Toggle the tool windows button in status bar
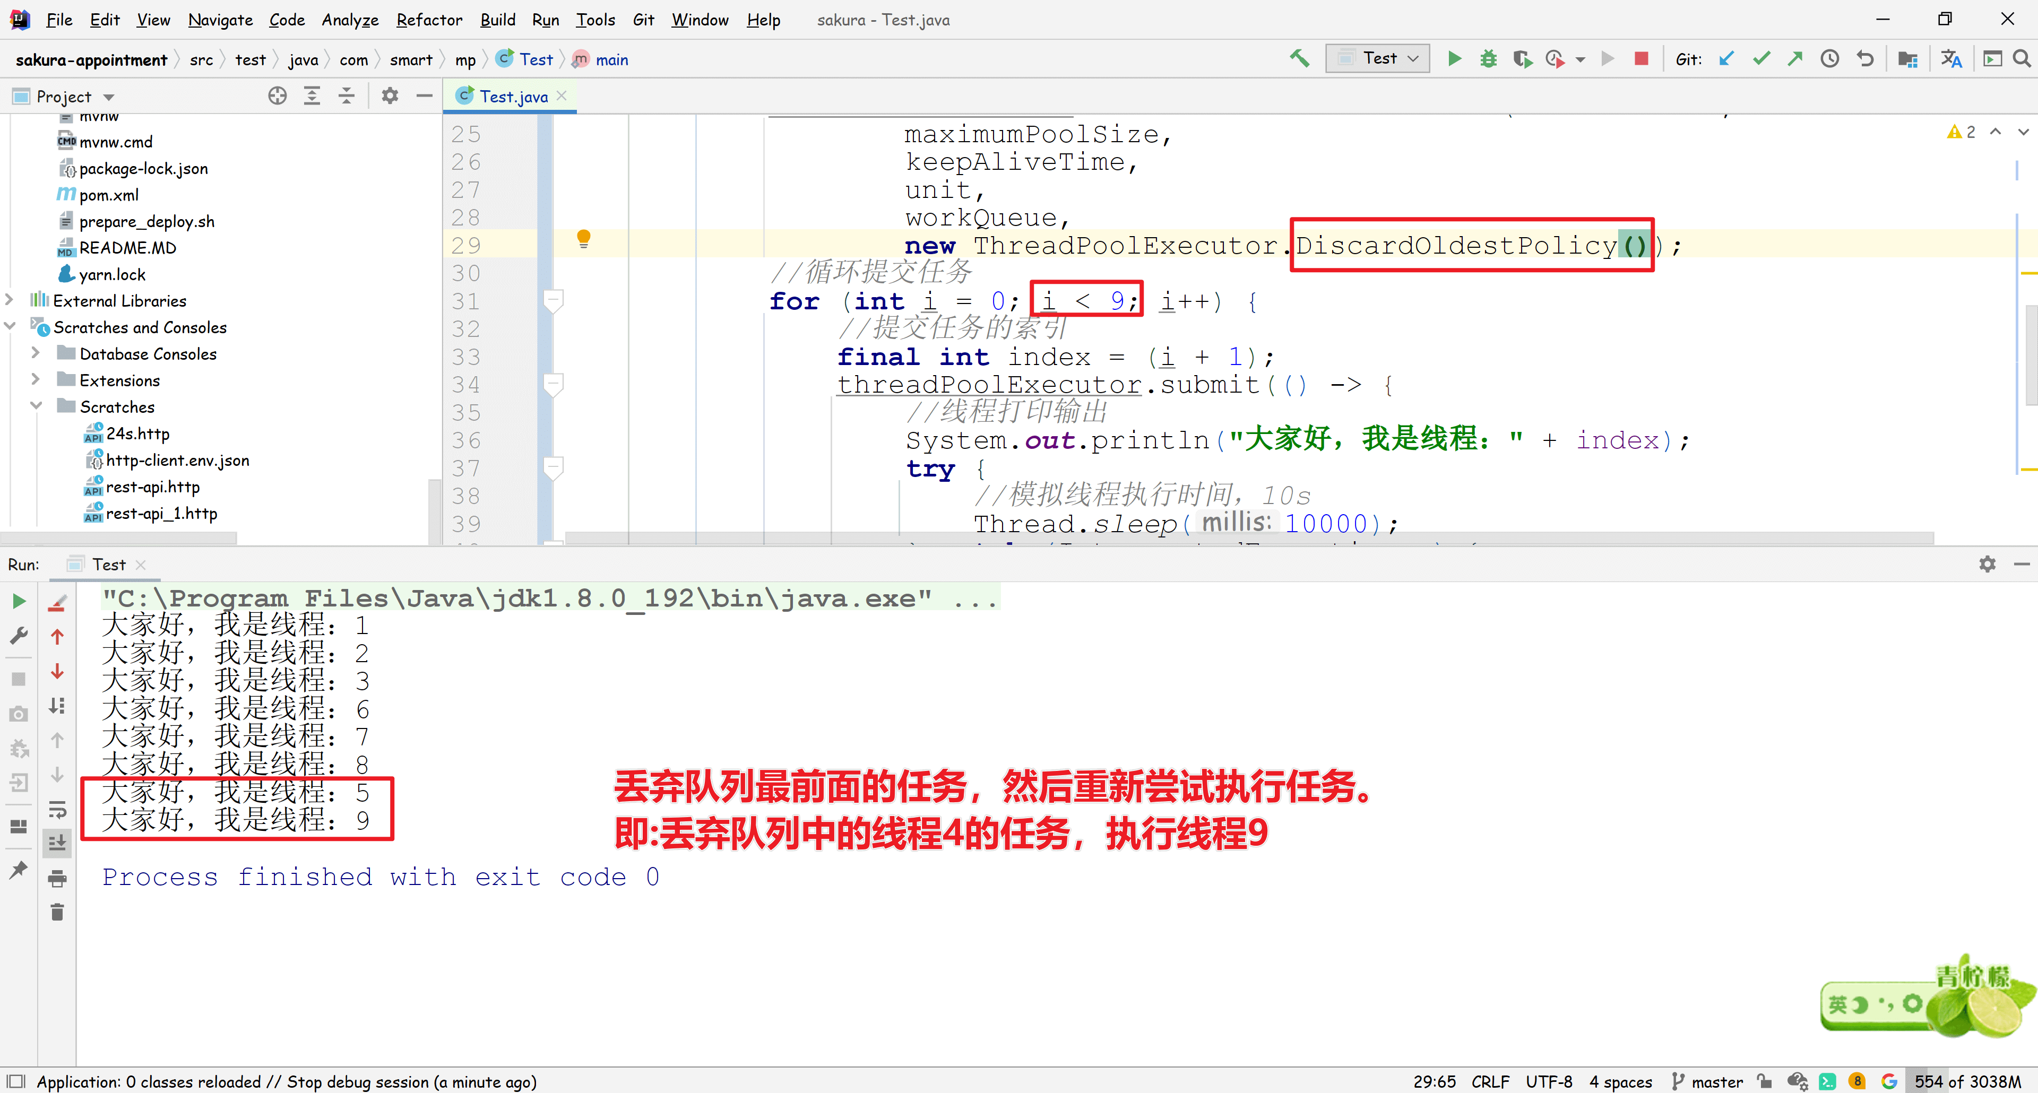 point(16,1081)
